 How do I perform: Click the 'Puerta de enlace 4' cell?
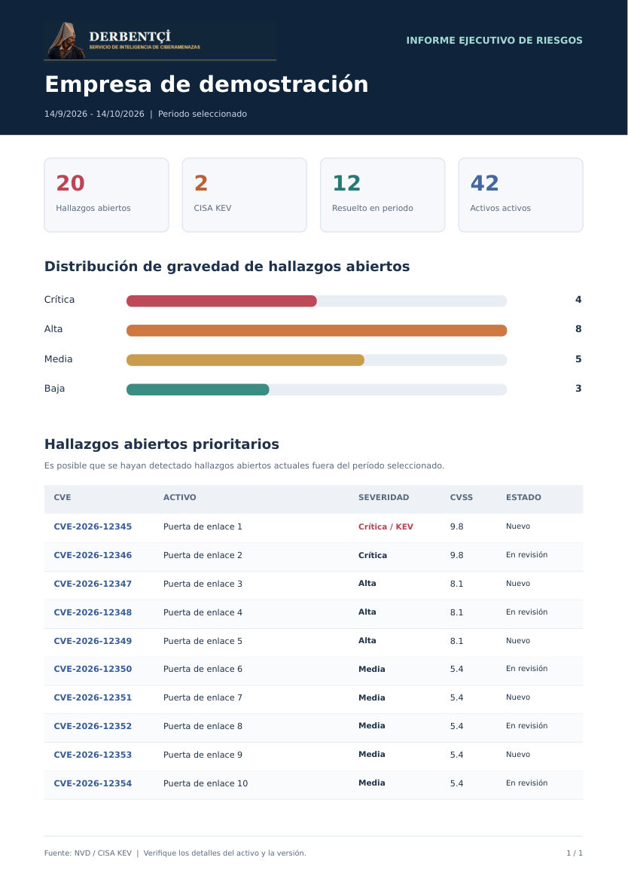203,612
